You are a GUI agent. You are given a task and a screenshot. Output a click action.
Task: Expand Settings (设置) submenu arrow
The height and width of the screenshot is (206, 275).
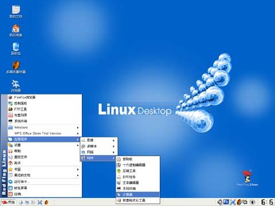78,145
